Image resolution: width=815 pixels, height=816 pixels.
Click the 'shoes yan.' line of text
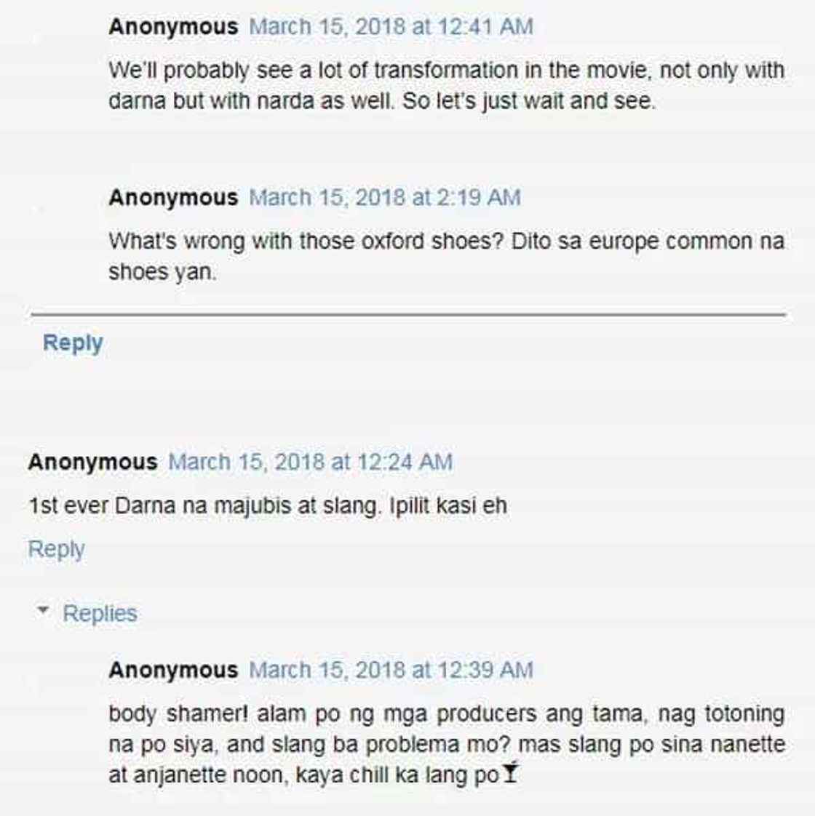(x=162, y=272)
